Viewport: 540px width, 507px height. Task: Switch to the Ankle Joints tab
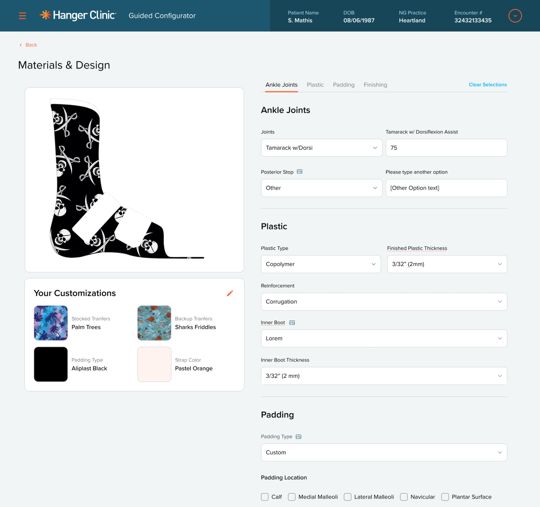tap(282, 85)
